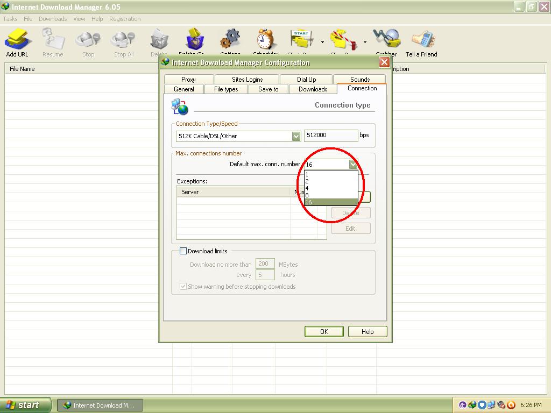
Task: Toggle Show warning before stopping downloads
Action: (x=183, y=286)
